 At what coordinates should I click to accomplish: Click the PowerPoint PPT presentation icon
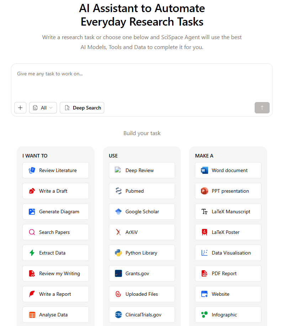(x=205, y=191)
